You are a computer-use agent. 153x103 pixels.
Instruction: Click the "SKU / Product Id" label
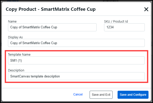point(116,22)
